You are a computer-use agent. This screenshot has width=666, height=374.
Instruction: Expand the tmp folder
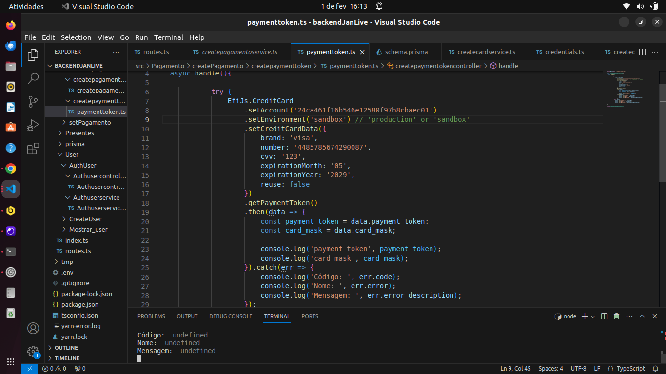pos(86,262)
